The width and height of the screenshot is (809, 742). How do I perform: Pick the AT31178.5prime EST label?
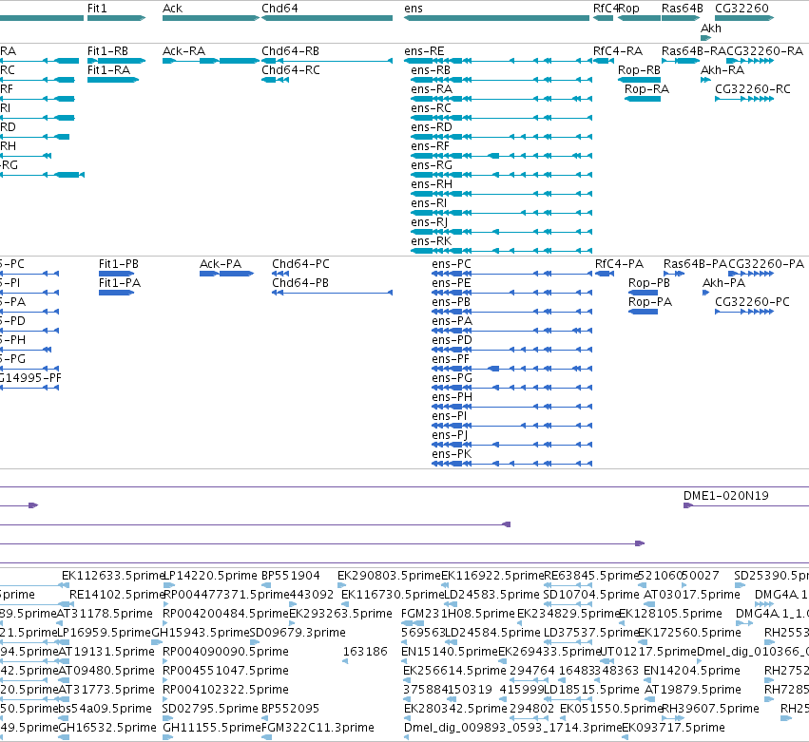pyautogui.click(x=105, y=614)
